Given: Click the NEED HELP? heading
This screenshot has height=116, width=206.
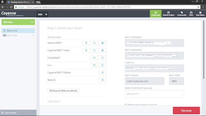Looking at the screenshot, I should [x=54, y=101].
